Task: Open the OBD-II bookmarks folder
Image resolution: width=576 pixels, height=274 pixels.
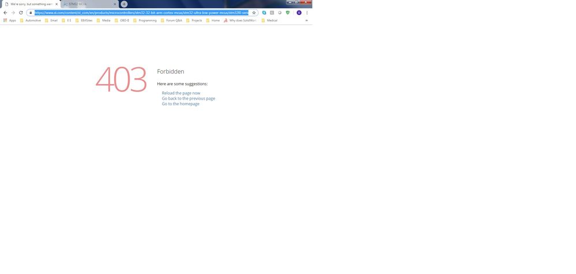Action: point(122,21)
